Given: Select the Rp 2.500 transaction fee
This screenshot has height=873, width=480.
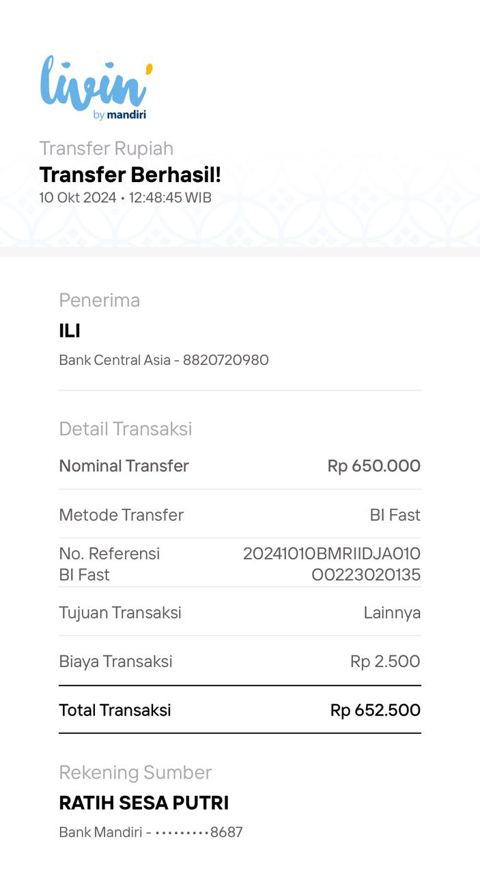Looking at the screenshot, I should [x=385, y=661].
